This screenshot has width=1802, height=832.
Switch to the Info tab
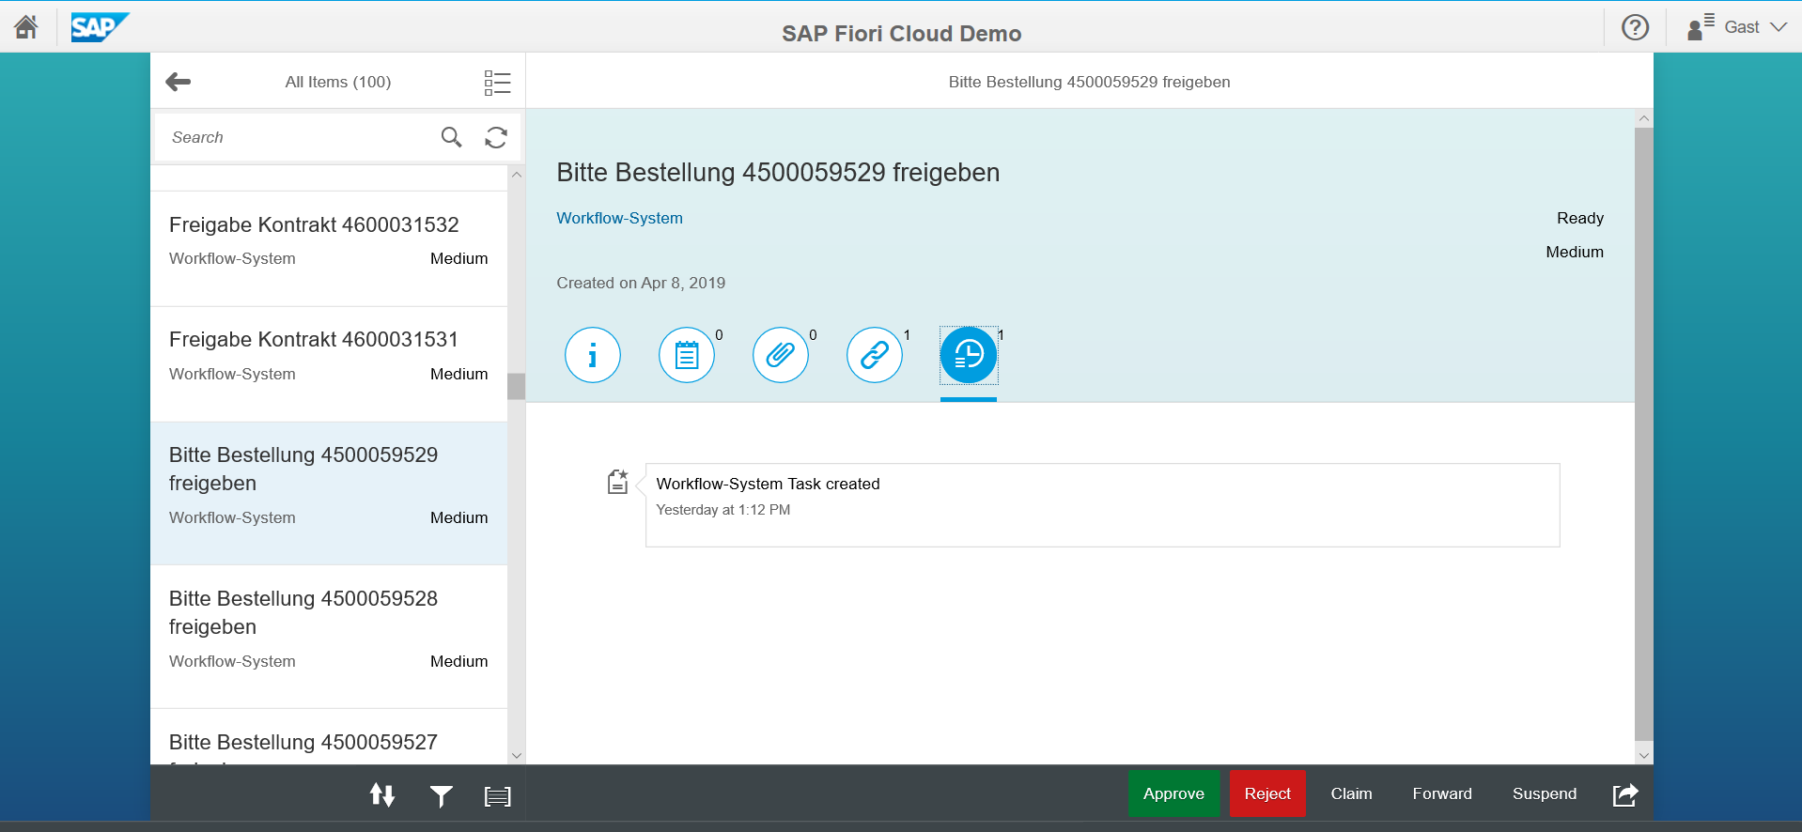[x=593, y=355]
